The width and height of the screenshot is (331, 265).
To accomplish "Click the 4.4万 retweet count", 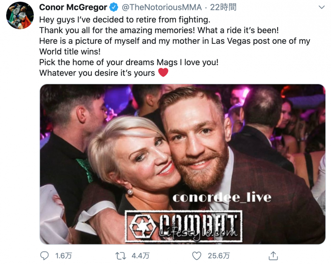I will click(140, 256).
